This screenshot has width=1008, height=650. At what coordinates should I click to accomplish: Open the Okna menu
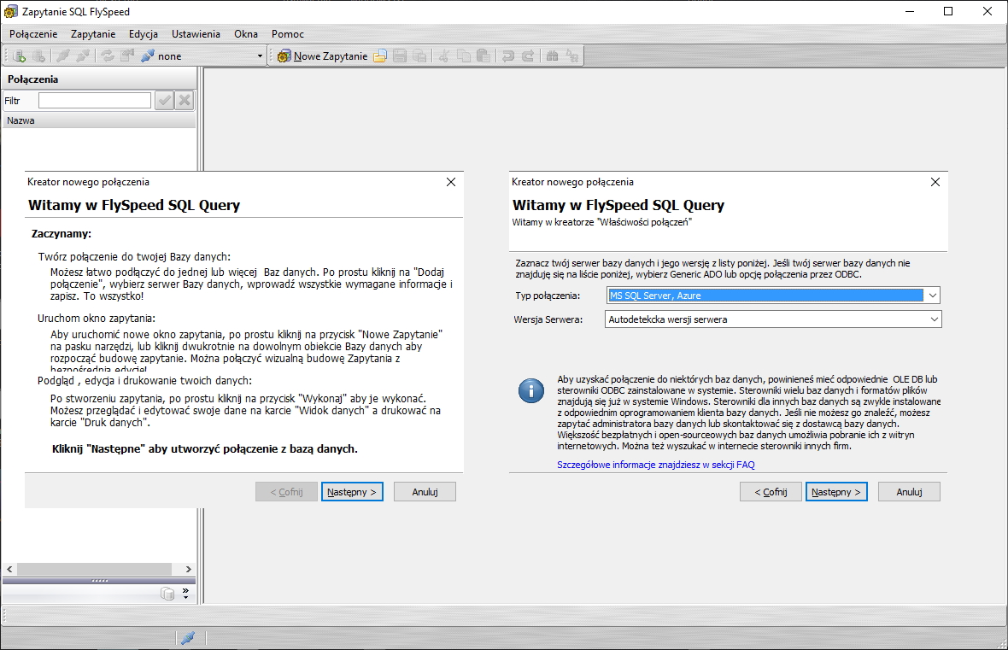(245, 34)
